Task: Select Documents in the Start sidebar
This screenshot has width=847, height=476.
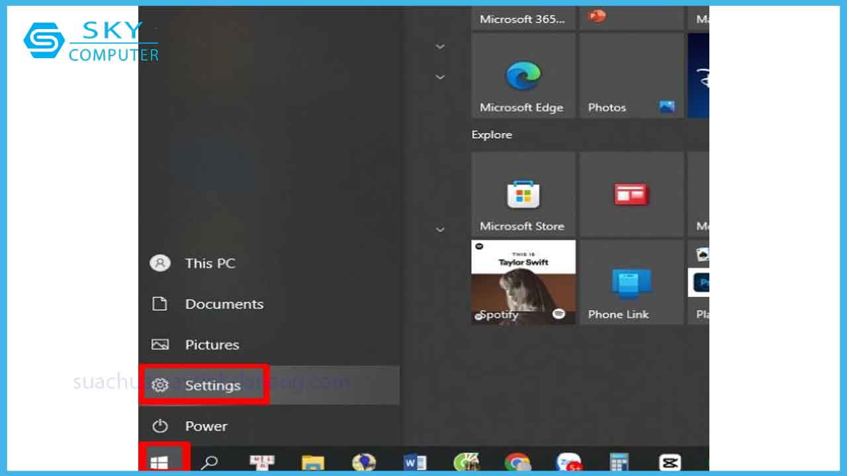Action: coord(224,304)
